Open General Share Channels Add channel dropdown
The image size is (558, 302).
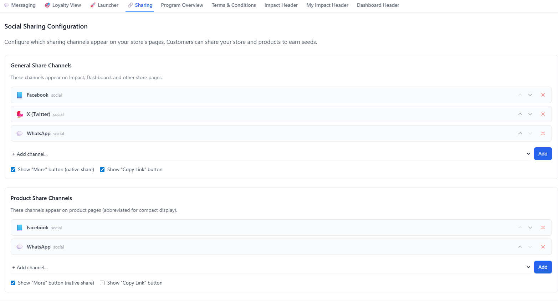pos(271,154)
